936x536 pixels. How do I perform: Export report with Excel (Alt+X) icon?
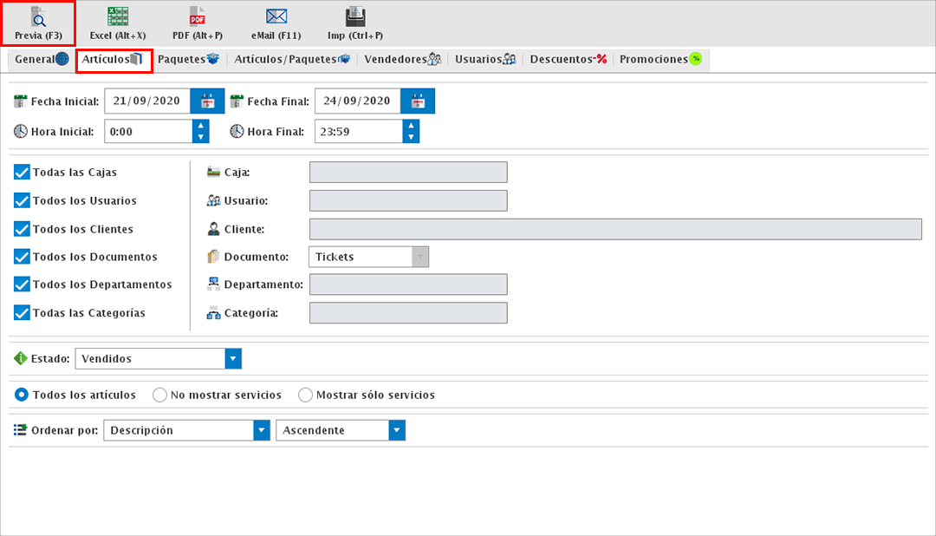pos(118,17)
